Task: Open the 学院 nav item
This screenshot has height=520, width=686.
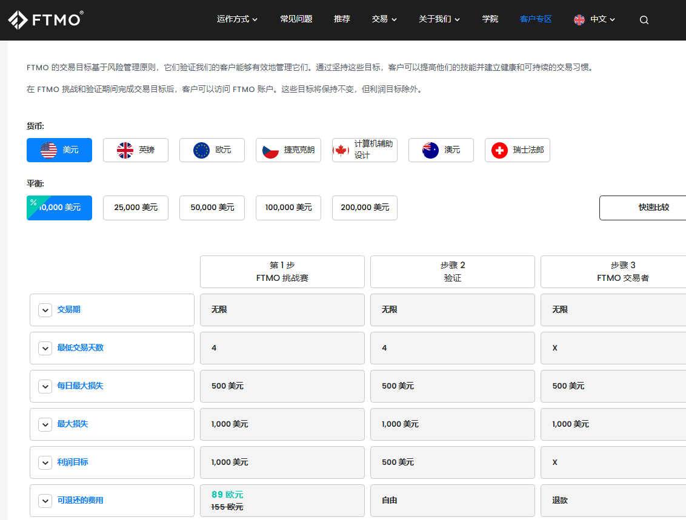Action: 490,19
